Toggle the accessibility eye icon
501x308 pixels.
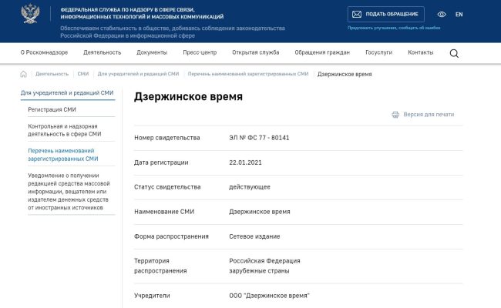pos(442,14)
